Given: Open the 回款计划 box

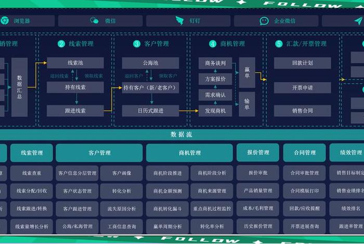Looking at the screenshot, I should (x=302, y=63).
